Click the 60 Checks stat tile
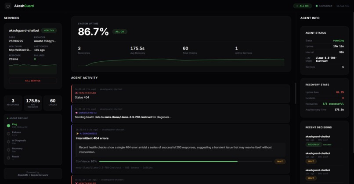This screenshot has height=184, width=354. pyautogui.click(x=53, y=103)
